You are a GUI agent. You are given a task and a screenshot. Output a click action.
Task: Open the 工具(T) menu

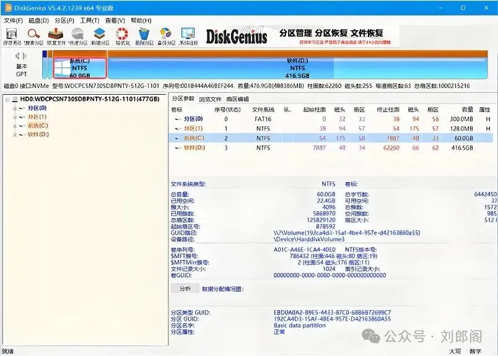[90, 20]
